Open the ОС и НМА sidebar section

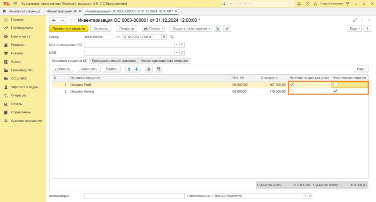(19, 78)
